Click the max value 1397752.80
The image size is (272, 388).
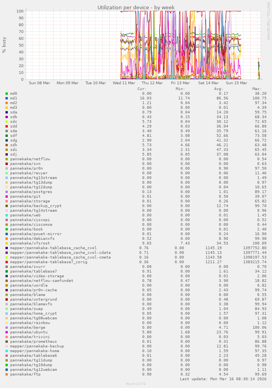[255, 248]
